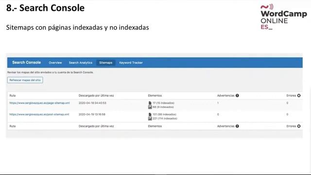
Task: Open the Keyword Tracker tab
Action: pyautogui.click(x=131, y=63)
